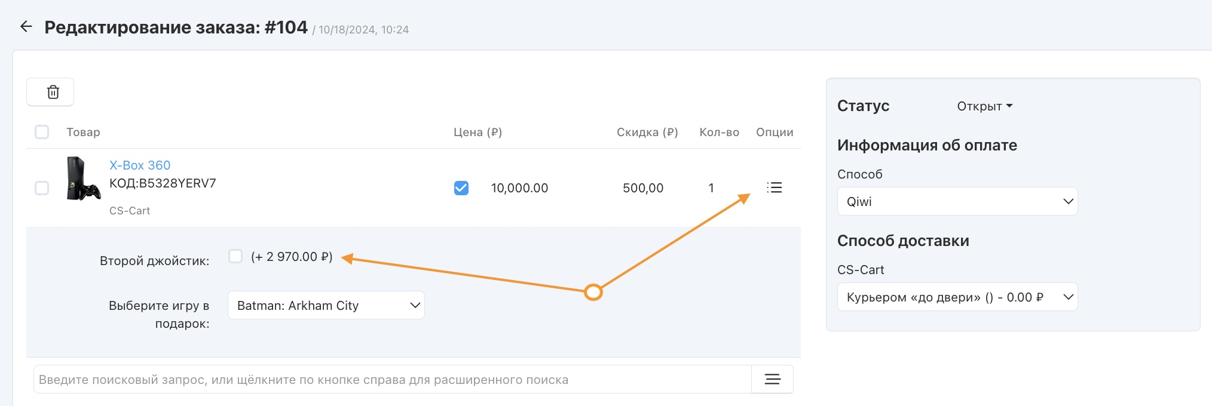The width and height of the screenshot is (1212, 406).
Task: Open advanced search with the hamburger button
Action: [x=772, y=379]
